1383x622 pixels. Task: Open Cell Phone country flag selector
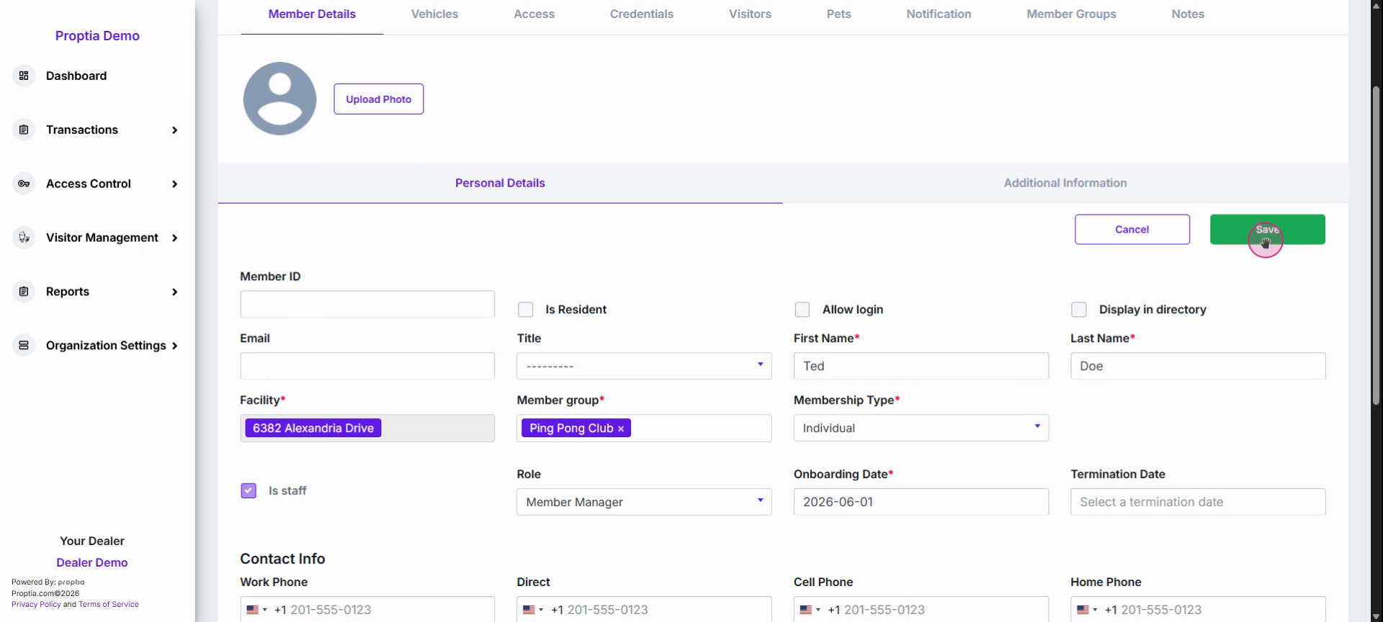pyautogui.click(x=810, y=610)
